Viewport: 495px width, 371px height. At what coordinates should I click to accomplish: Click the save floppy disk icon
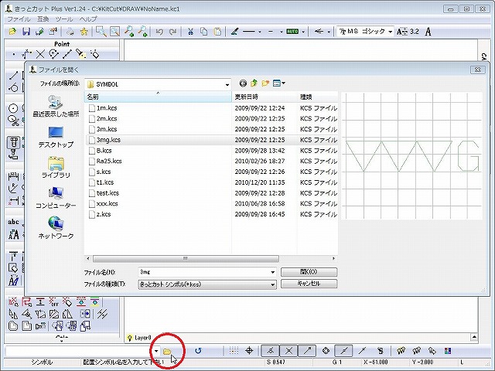coord(26,32)
